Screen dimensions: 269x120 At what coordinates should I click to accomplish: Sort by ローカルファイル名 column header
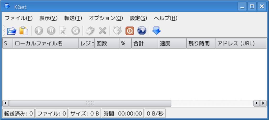pyautogui.click(x=45, y=43)
